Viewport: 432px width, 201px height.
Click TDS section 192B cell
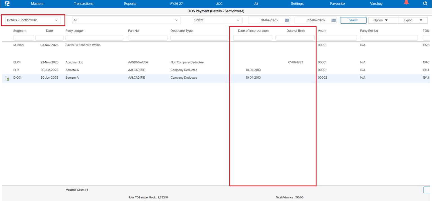coord(426,45)
